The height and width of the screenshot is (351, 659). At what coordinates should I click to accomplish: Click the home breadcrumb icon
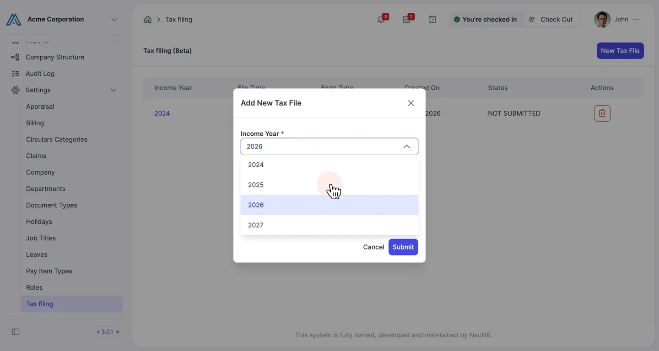pos(148,19)
